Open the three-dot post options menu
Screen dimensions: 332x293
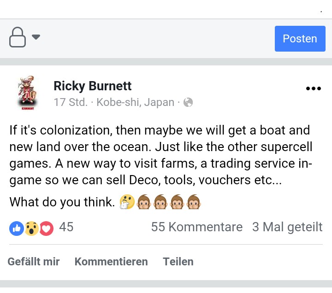coord(313,89)
